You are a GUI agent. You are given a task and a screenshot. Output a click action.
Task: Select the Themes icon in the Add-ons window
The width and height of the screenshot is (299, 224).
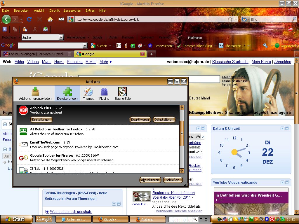[88, 94]
